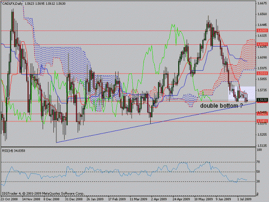Click the 24 Apr 2009 date label
Screen dimensions: 269x202
pyautogui.click(x=181, y=199)
